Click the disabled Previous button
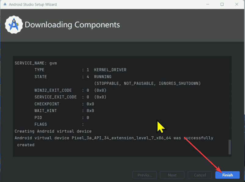The image size is (245, 182). pos(145,175)
